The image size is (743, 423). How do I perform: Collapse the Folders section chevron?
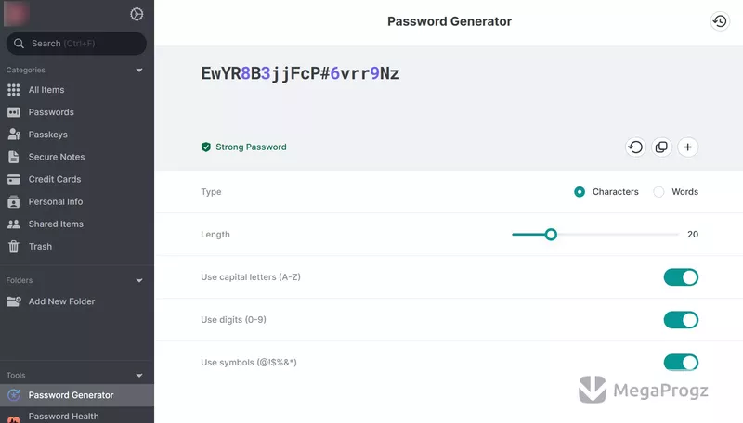(x=139, y=280)
